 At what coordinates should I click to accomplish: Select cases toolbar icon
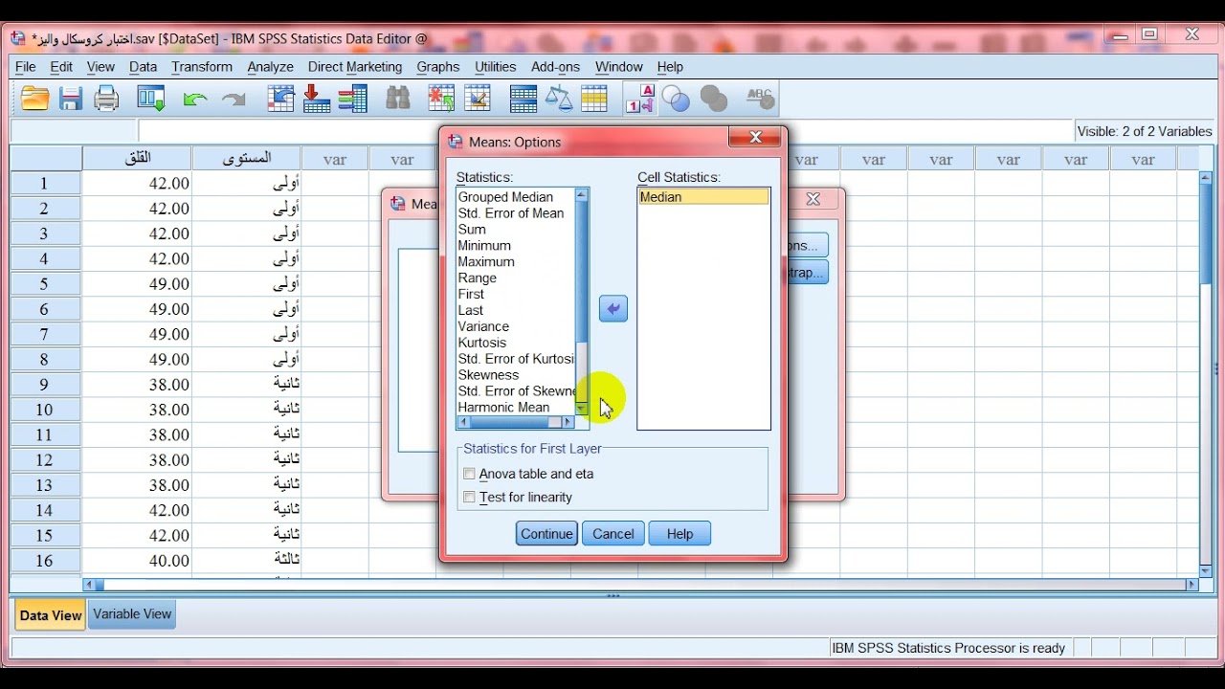click(594, 99)
